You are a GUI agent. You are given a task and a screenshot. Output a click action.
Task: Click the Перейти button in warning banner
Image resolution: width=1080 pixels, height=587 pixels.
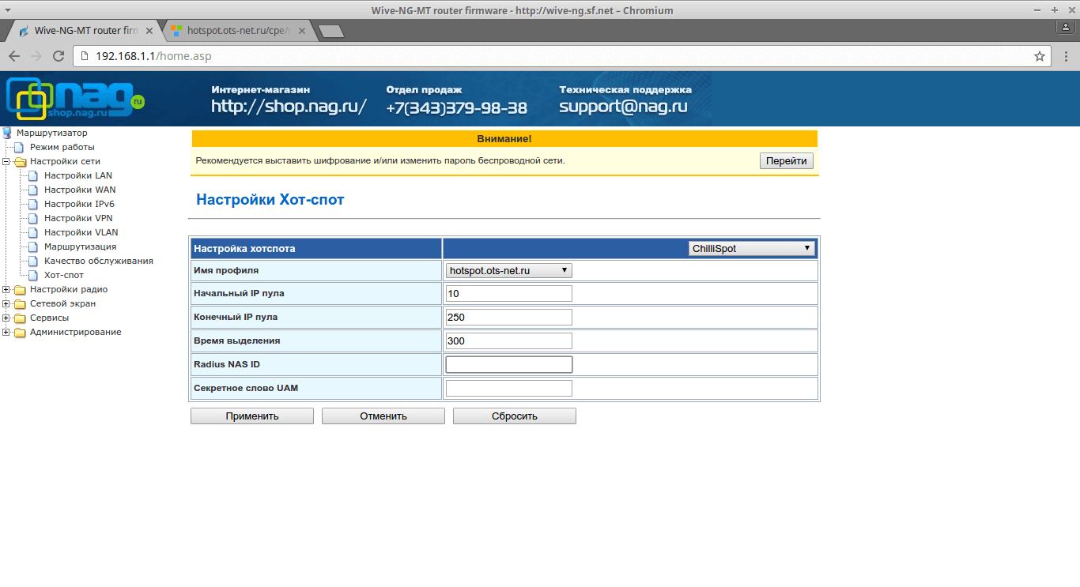pos(787,160)
